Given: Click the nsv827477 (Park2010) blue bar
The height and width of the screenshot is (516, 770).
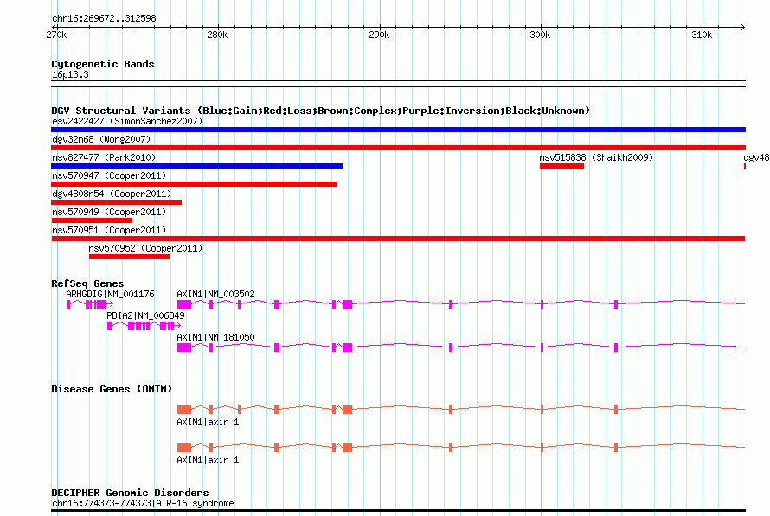Looking at the screenshot, I should pyautogui.click(x=196, y=166).
